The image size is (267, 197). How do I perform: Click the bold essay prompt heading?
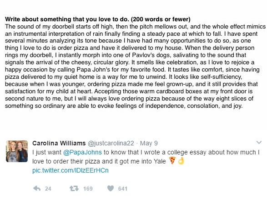coord(98,19)
